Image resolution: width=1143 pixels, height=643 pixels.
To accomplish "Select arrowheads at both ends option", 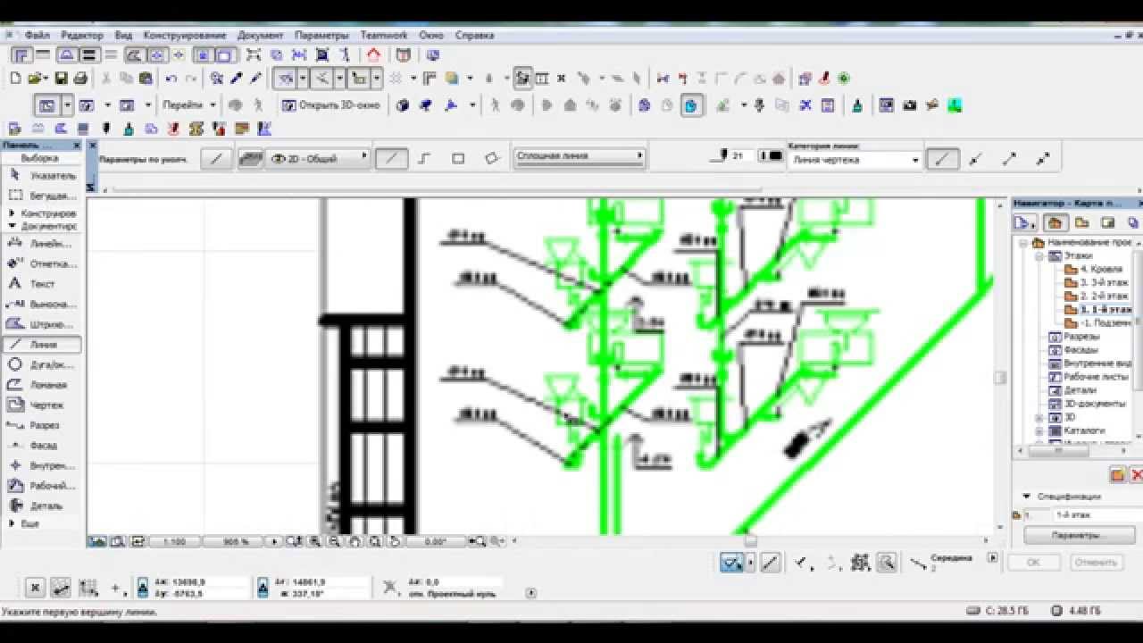I will tap(1042, 160).
